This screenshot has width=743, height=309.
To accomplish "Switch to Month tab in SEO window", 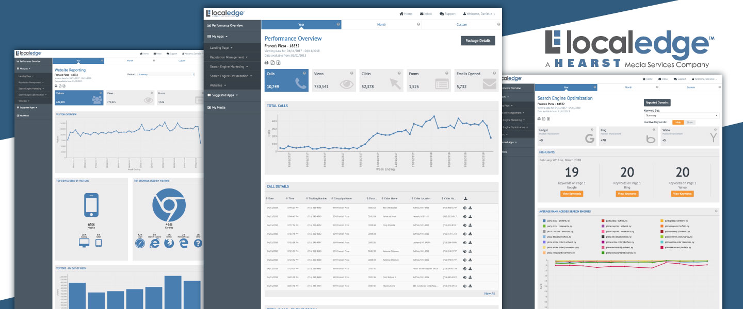I will click(x=627, y=88).
